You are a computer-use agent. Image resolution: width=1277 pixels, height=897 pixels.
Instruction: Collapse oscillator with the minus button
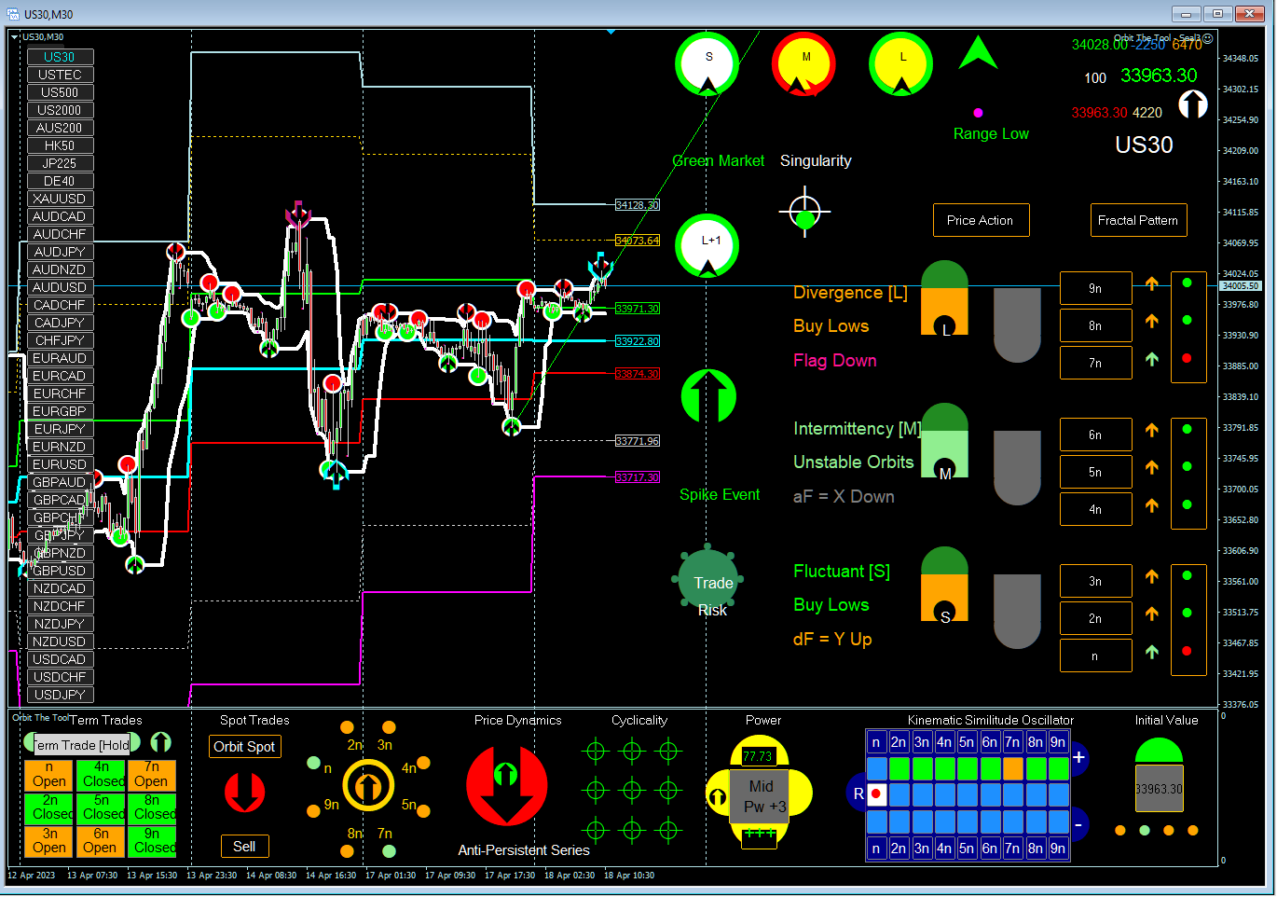click(1078, 824)
